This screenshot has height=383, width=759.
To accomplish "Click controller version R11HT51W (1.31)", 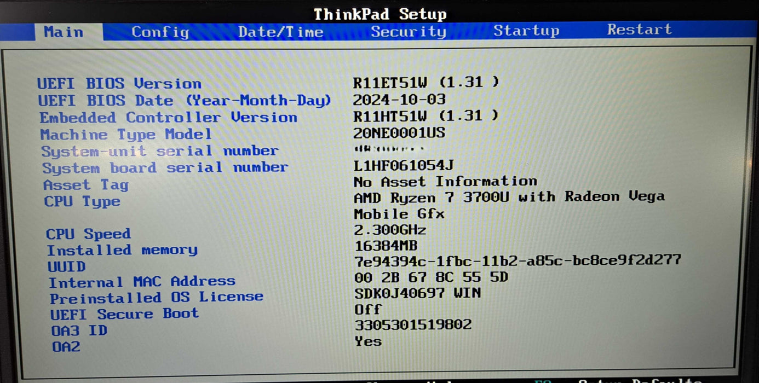I will click(426, 116).
